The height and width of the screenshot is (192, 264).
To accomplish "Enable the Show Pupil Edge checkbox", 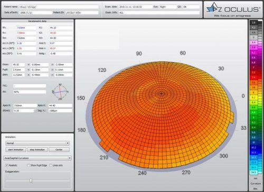I will point(29,165).
